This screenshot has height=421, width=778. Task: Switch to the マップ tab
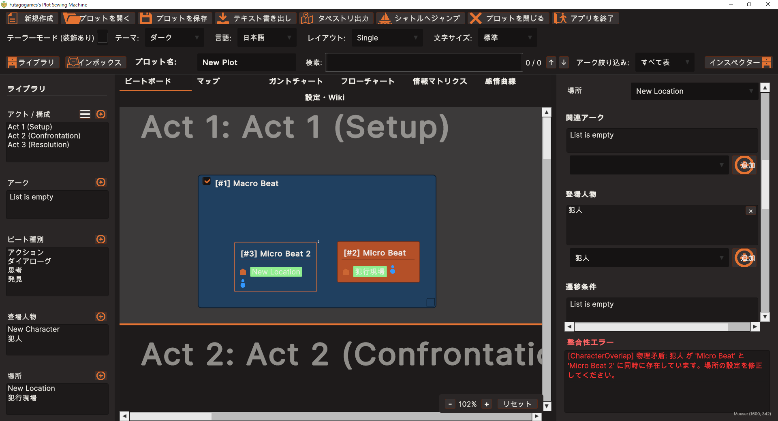(208, 81)
